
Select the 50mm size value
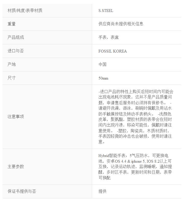coord(103,78)
